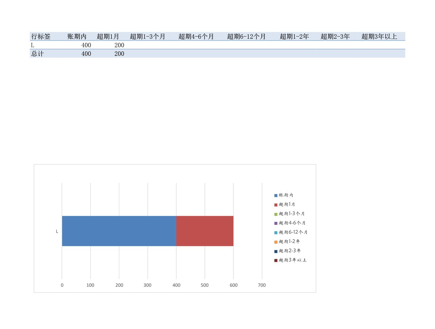435x329 pixels.
Task: Select the 超期1月 column header
Action: click(x=108, y=36)
